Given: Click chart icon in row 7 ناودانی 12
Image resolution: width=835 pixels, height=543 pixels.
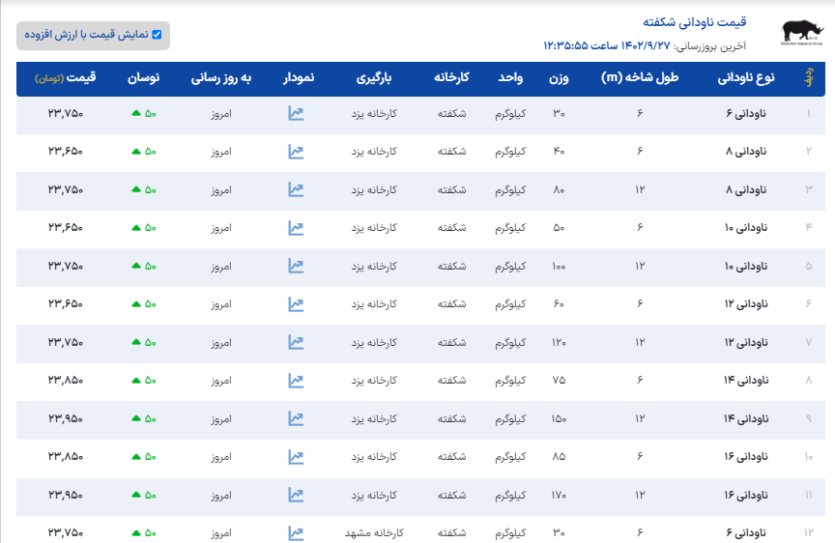Looking at the screenshot, I should (296, 343).
